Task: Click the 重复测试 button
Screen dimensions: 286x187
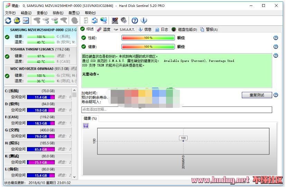Action: tap(257, 95)
